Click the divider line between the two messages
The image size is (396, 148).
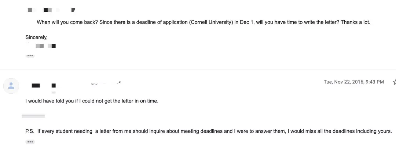[x=198, y=70]
